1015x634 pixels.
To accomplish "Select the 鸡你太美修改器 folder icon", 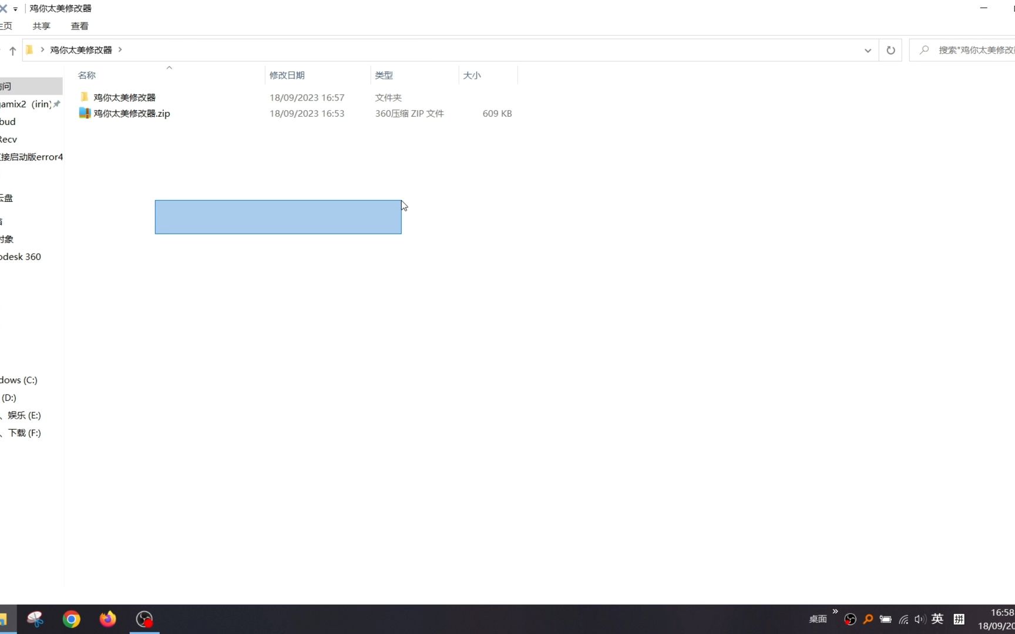I will coord(85,97).
